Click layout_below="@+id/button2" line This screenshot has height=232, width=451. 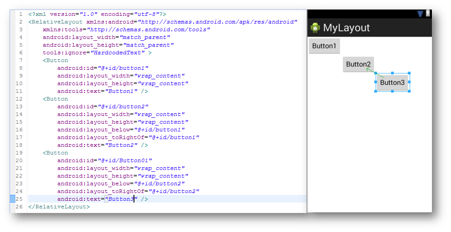point(121,184)
